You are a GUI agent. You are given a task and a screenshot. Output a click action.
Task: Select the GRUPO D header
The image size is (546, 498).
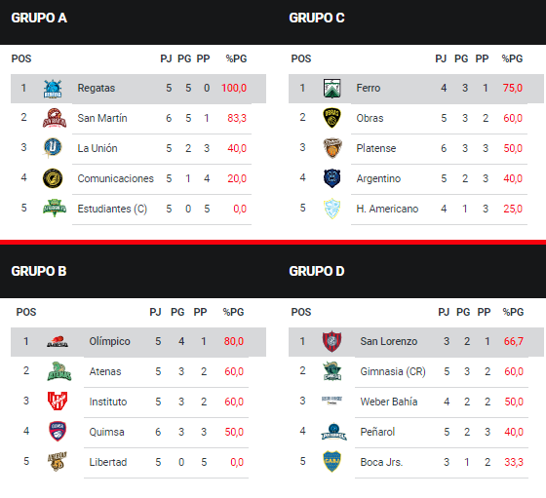coord(317,271)
